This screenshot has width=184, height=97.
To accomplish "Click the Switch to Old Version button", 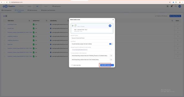I will coord(162,16).
